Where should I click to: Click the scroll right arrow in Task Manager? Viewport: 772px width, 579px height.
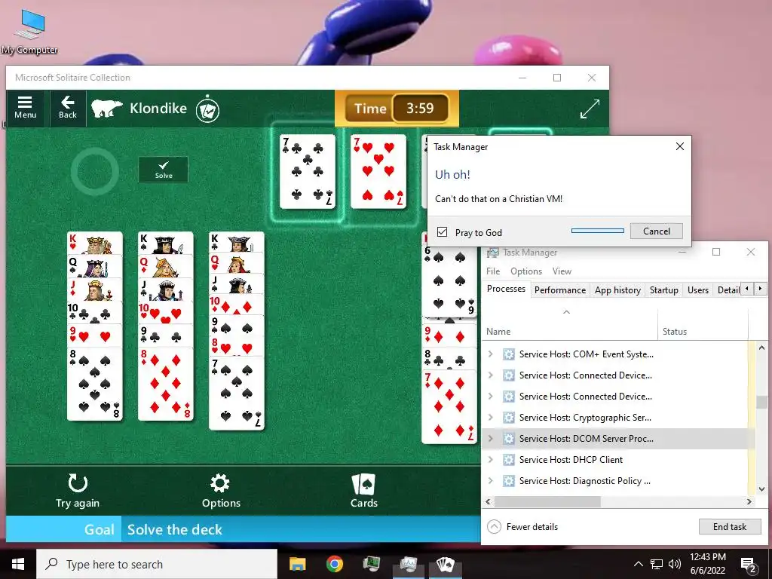point(749,501)
